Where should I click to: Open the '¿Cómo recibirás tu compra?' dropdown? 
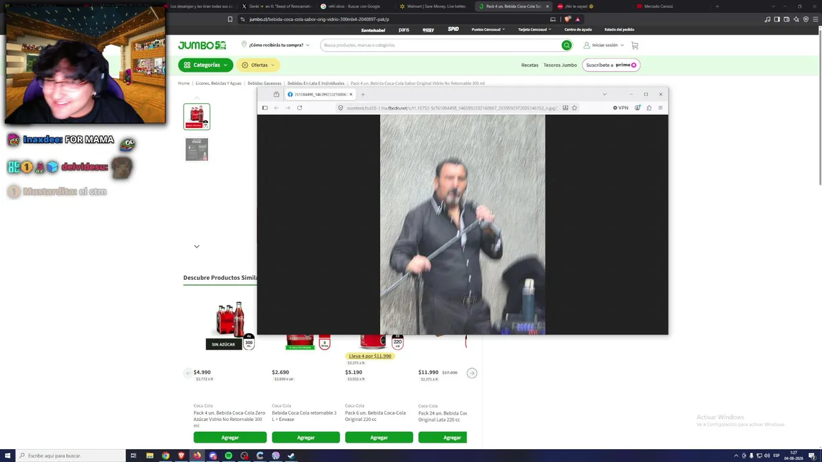pos(275,46)
